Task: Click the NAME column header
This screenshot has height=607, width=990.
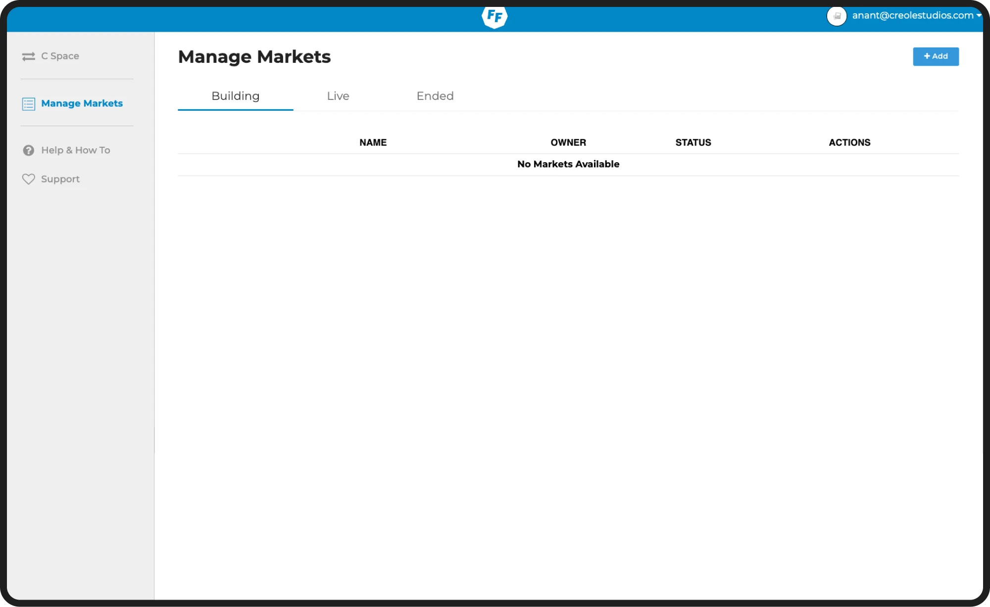Action: [x=373, y=142]
